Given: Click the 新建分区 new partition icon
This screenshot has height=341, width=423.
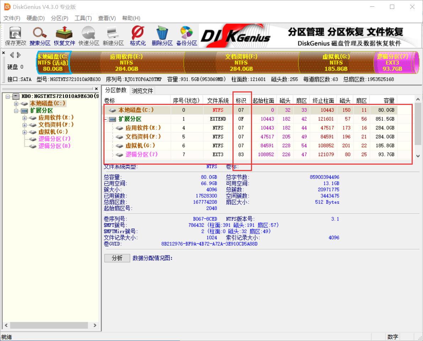Looking at the screenshot, I should click(113, 36).
